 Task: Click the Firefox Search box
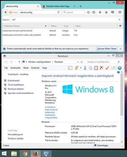coord(74,12)
